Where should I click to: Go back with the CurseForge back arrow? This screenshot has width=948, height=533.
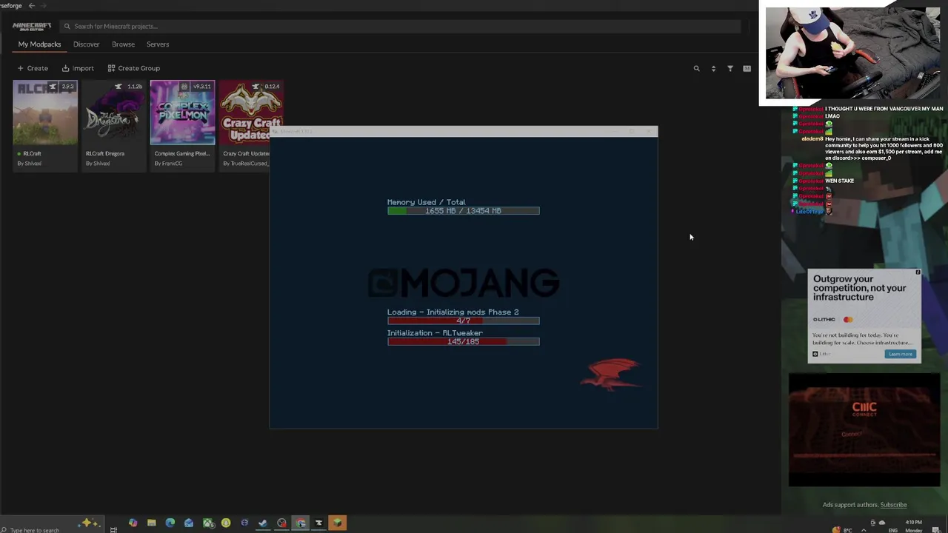(31, 5)
